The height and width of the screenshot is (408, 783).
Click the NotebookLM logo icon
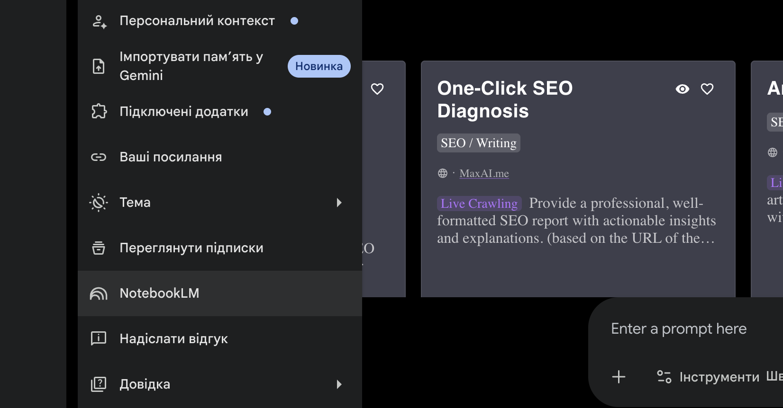pos(99,294)
